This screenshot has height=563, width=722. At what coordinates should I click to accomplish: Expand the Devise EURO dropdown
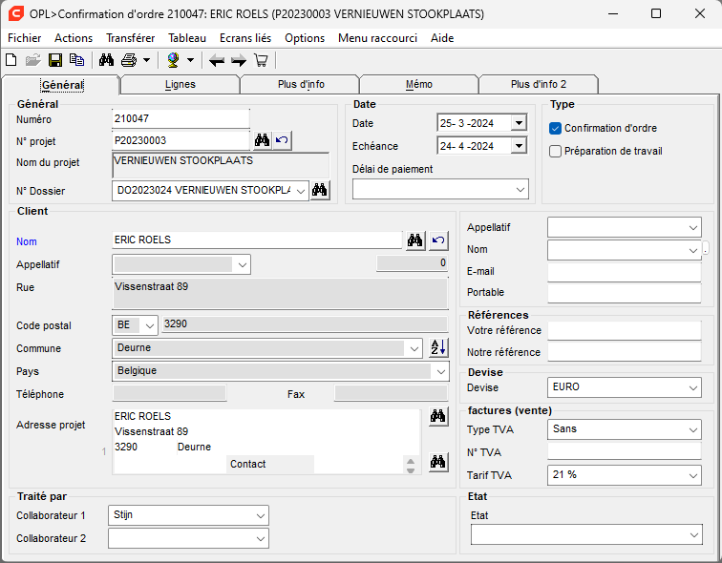tap(693, 387)
